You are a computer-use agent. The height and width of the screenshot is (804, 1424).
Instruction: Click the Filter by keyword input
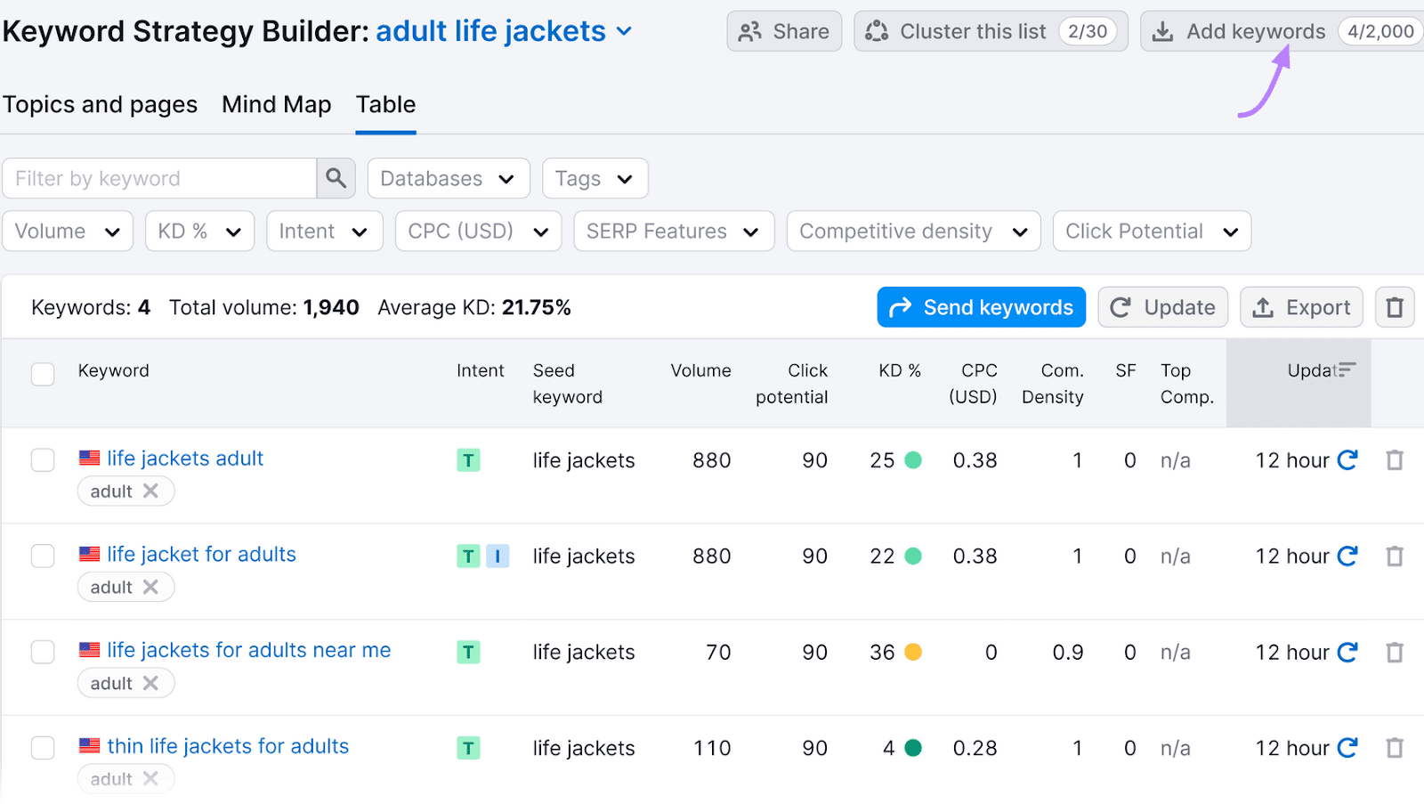point(159,178)
